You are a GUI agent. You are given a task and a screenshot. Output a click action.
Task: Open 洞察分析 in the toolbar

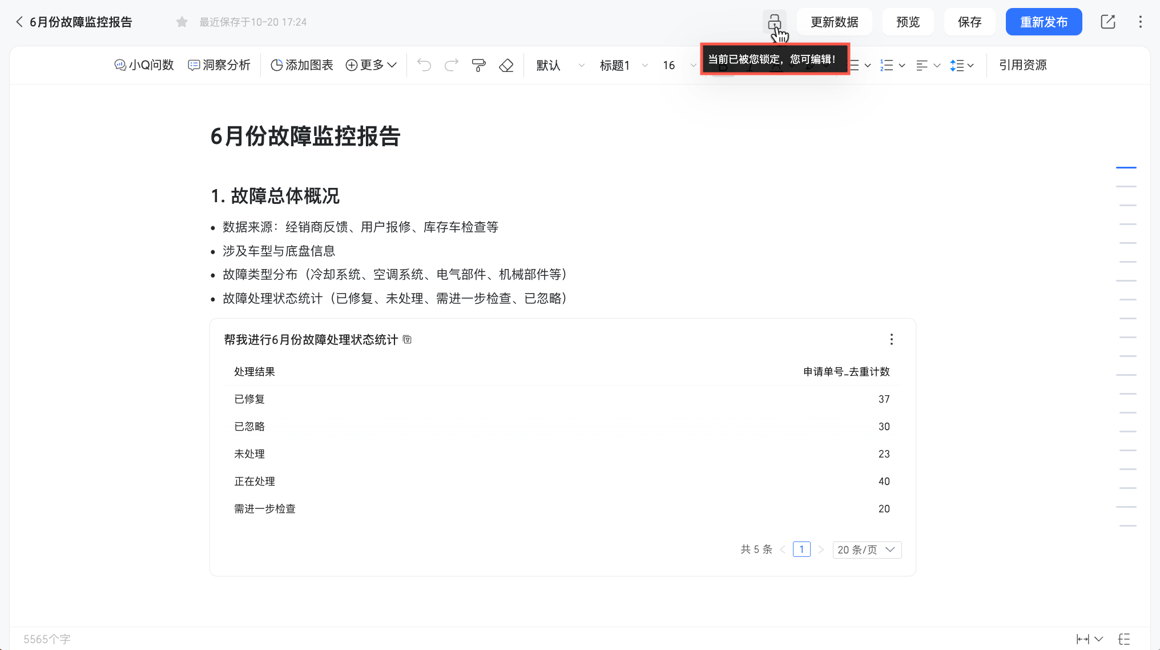click(219, 65)
